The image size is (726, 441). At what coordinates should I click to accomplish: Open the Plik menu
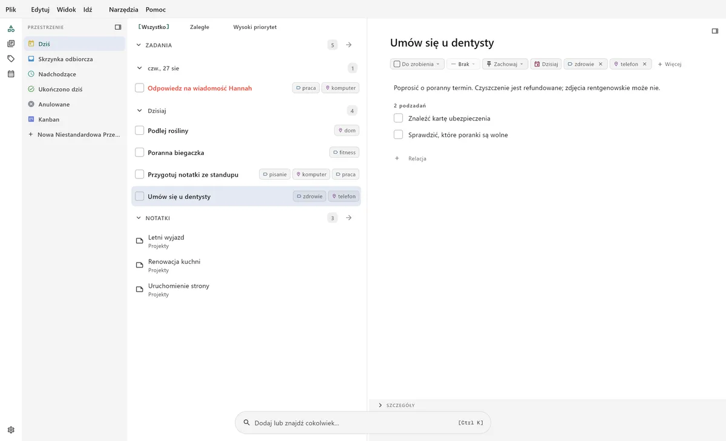pyautogui.click(x=11, y=10)
